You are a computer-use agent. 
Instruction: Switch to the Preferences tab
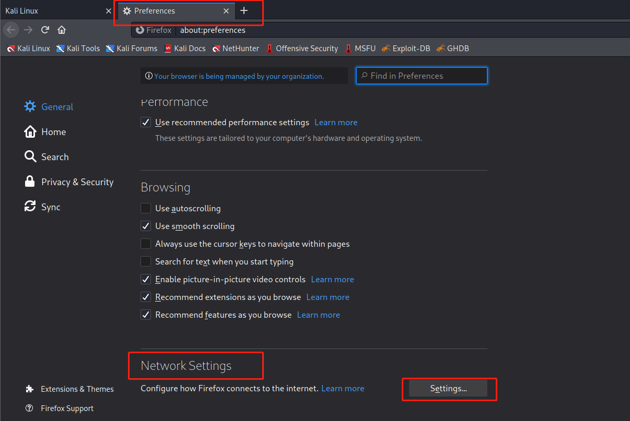tap(176, 10)
